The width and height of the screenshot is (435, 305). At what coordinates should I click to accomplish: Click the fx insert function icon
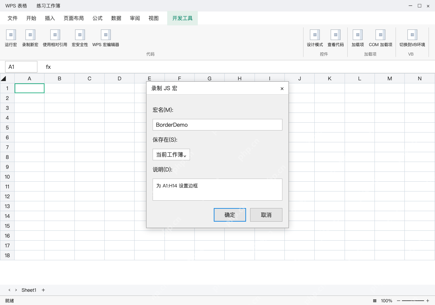[x=48, y=67]
